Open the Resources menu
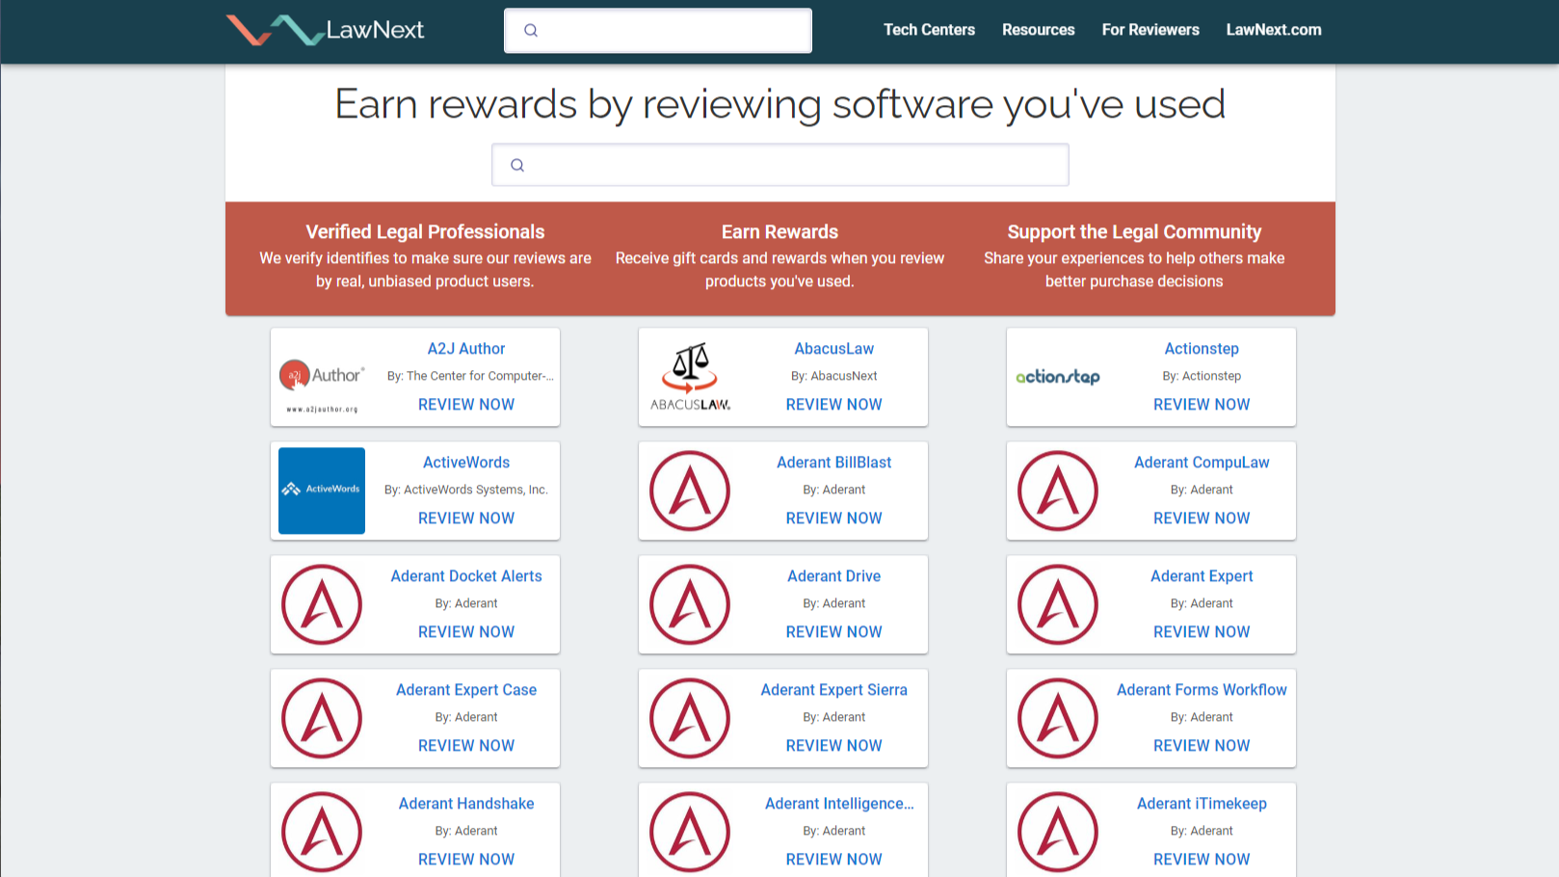The height and width of the screenshot is (877, 1559). coord(1038,30)
